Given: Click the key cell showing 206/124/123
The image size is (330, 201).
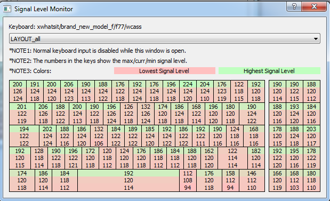Looking at the screenshot, I should click(x=69, y=91).
